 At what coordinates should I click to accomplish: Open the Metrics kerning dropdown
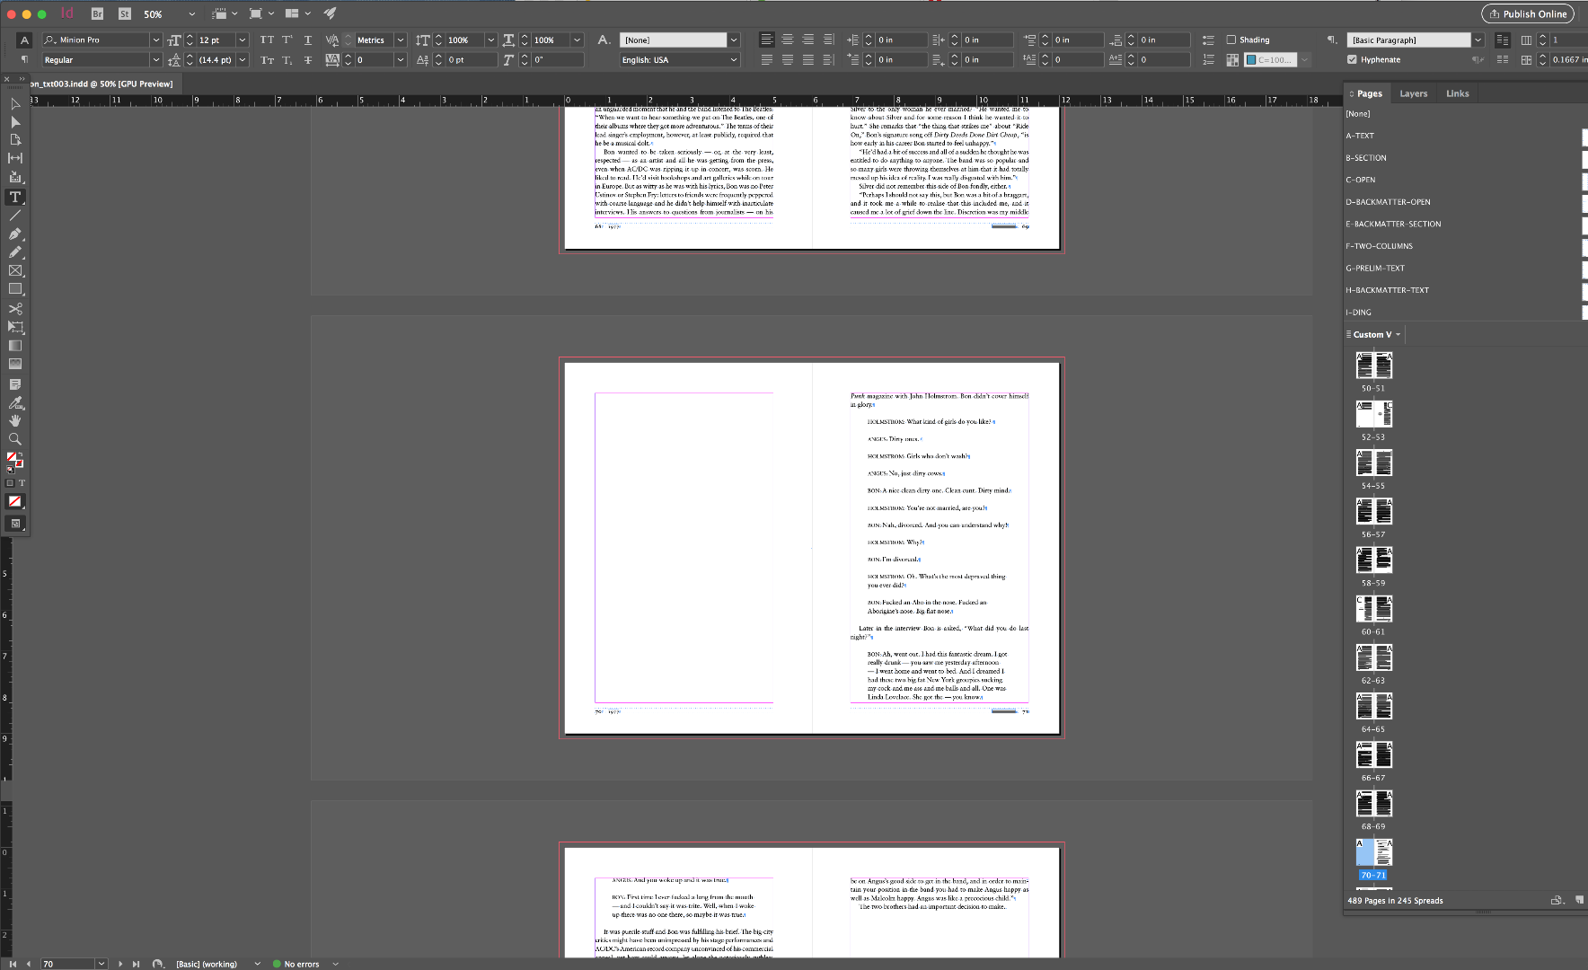[x=401, y=40]
